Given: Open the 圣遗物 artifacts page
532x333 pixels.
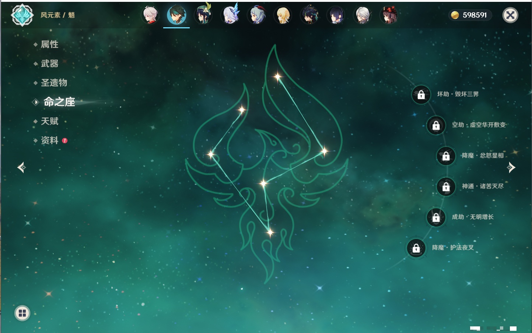Looking at the screenshot, I should click(x=54, y=83).
